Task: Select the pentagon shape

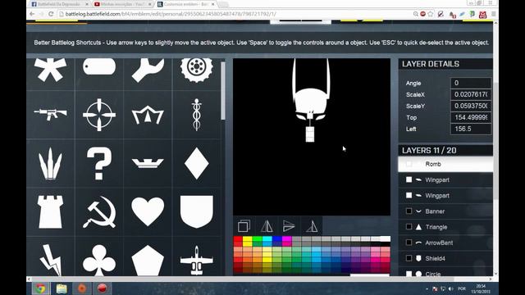Action: click(148, 261)
